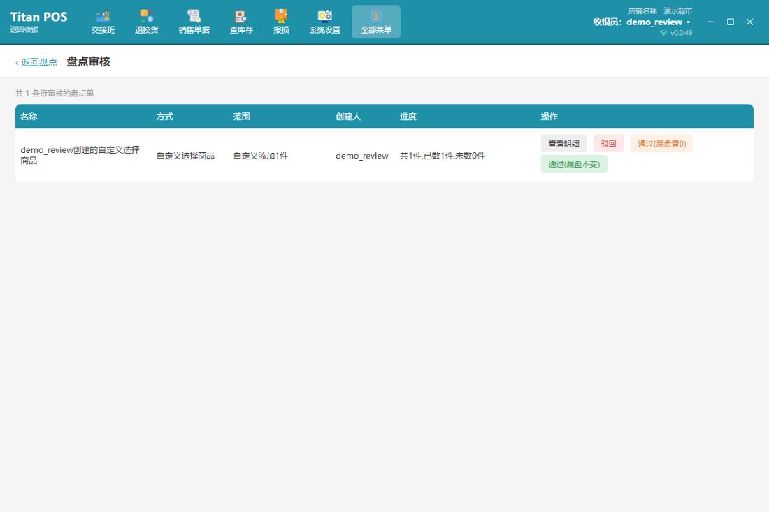Reject the stocktake with 驳回 button

pos(609,144)
